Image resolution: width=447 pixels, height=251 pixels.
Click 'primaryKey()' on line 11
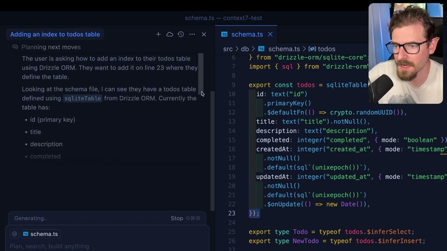click(x=289, y=103)
